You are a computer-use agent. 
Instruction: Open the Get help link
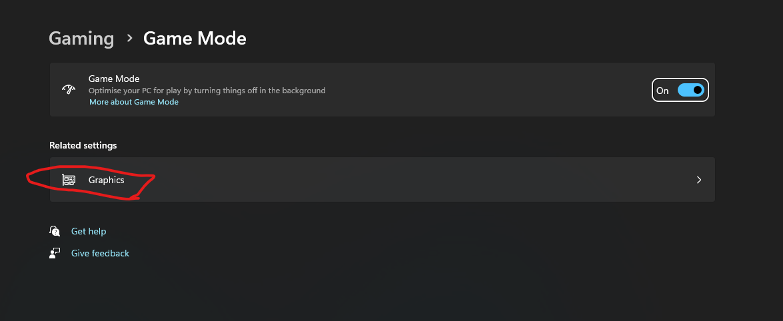pyautogui.click(x=89, y=231)
